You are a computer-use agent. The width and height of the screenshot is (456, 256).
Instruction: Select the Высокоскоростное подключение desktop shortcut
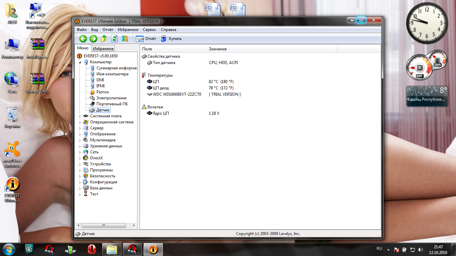(x=37, y=15)
